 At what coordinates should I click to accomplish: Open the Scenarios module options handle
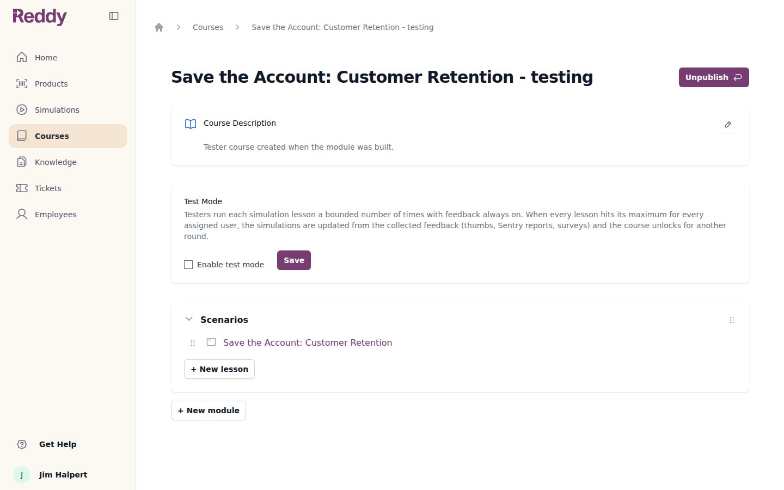[x=732, y=320]
